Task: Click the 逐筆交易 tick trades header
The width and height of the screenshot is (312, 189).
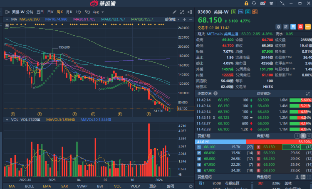Action: click(204, 93)
